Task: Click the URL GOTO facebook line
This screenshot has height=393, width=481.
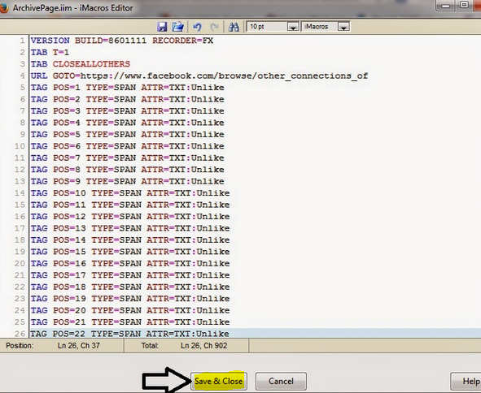Action: [x=199, y=76]
